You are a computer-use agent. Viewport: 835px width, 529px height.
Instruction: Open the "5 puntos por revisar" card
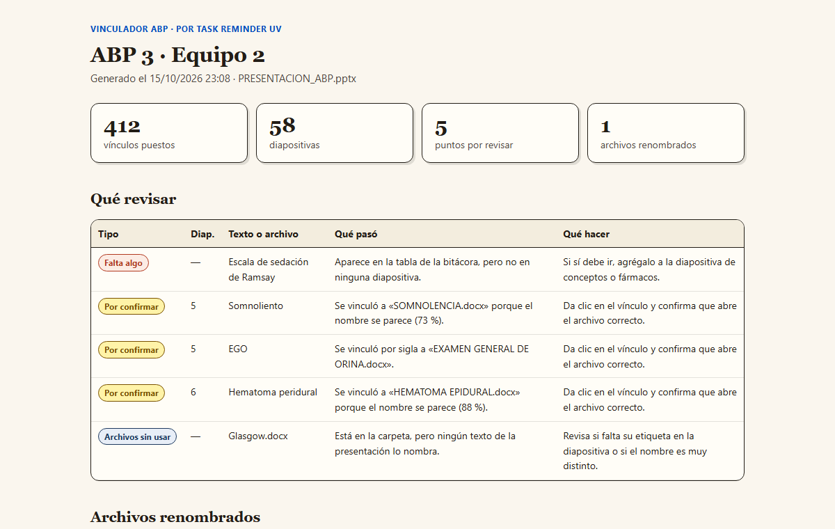coord(500,133)
